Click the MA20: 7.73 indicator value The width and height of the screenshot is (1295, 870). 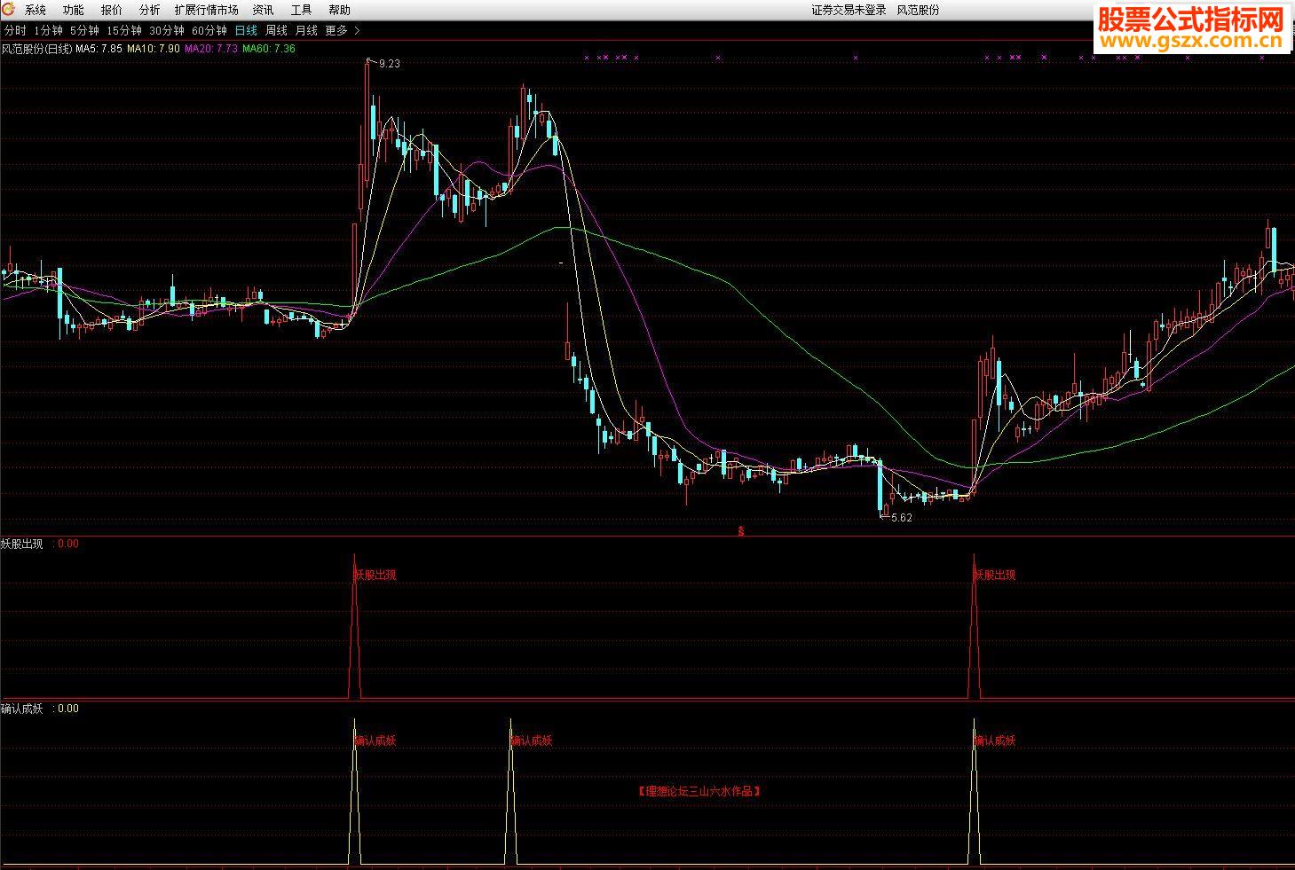211,49
